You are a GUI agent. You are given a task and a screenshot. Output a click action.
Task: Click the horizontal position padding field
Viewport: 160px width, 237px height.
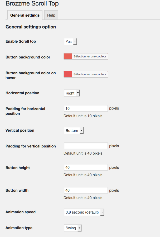pyautogui.click(x=86, y=108)
